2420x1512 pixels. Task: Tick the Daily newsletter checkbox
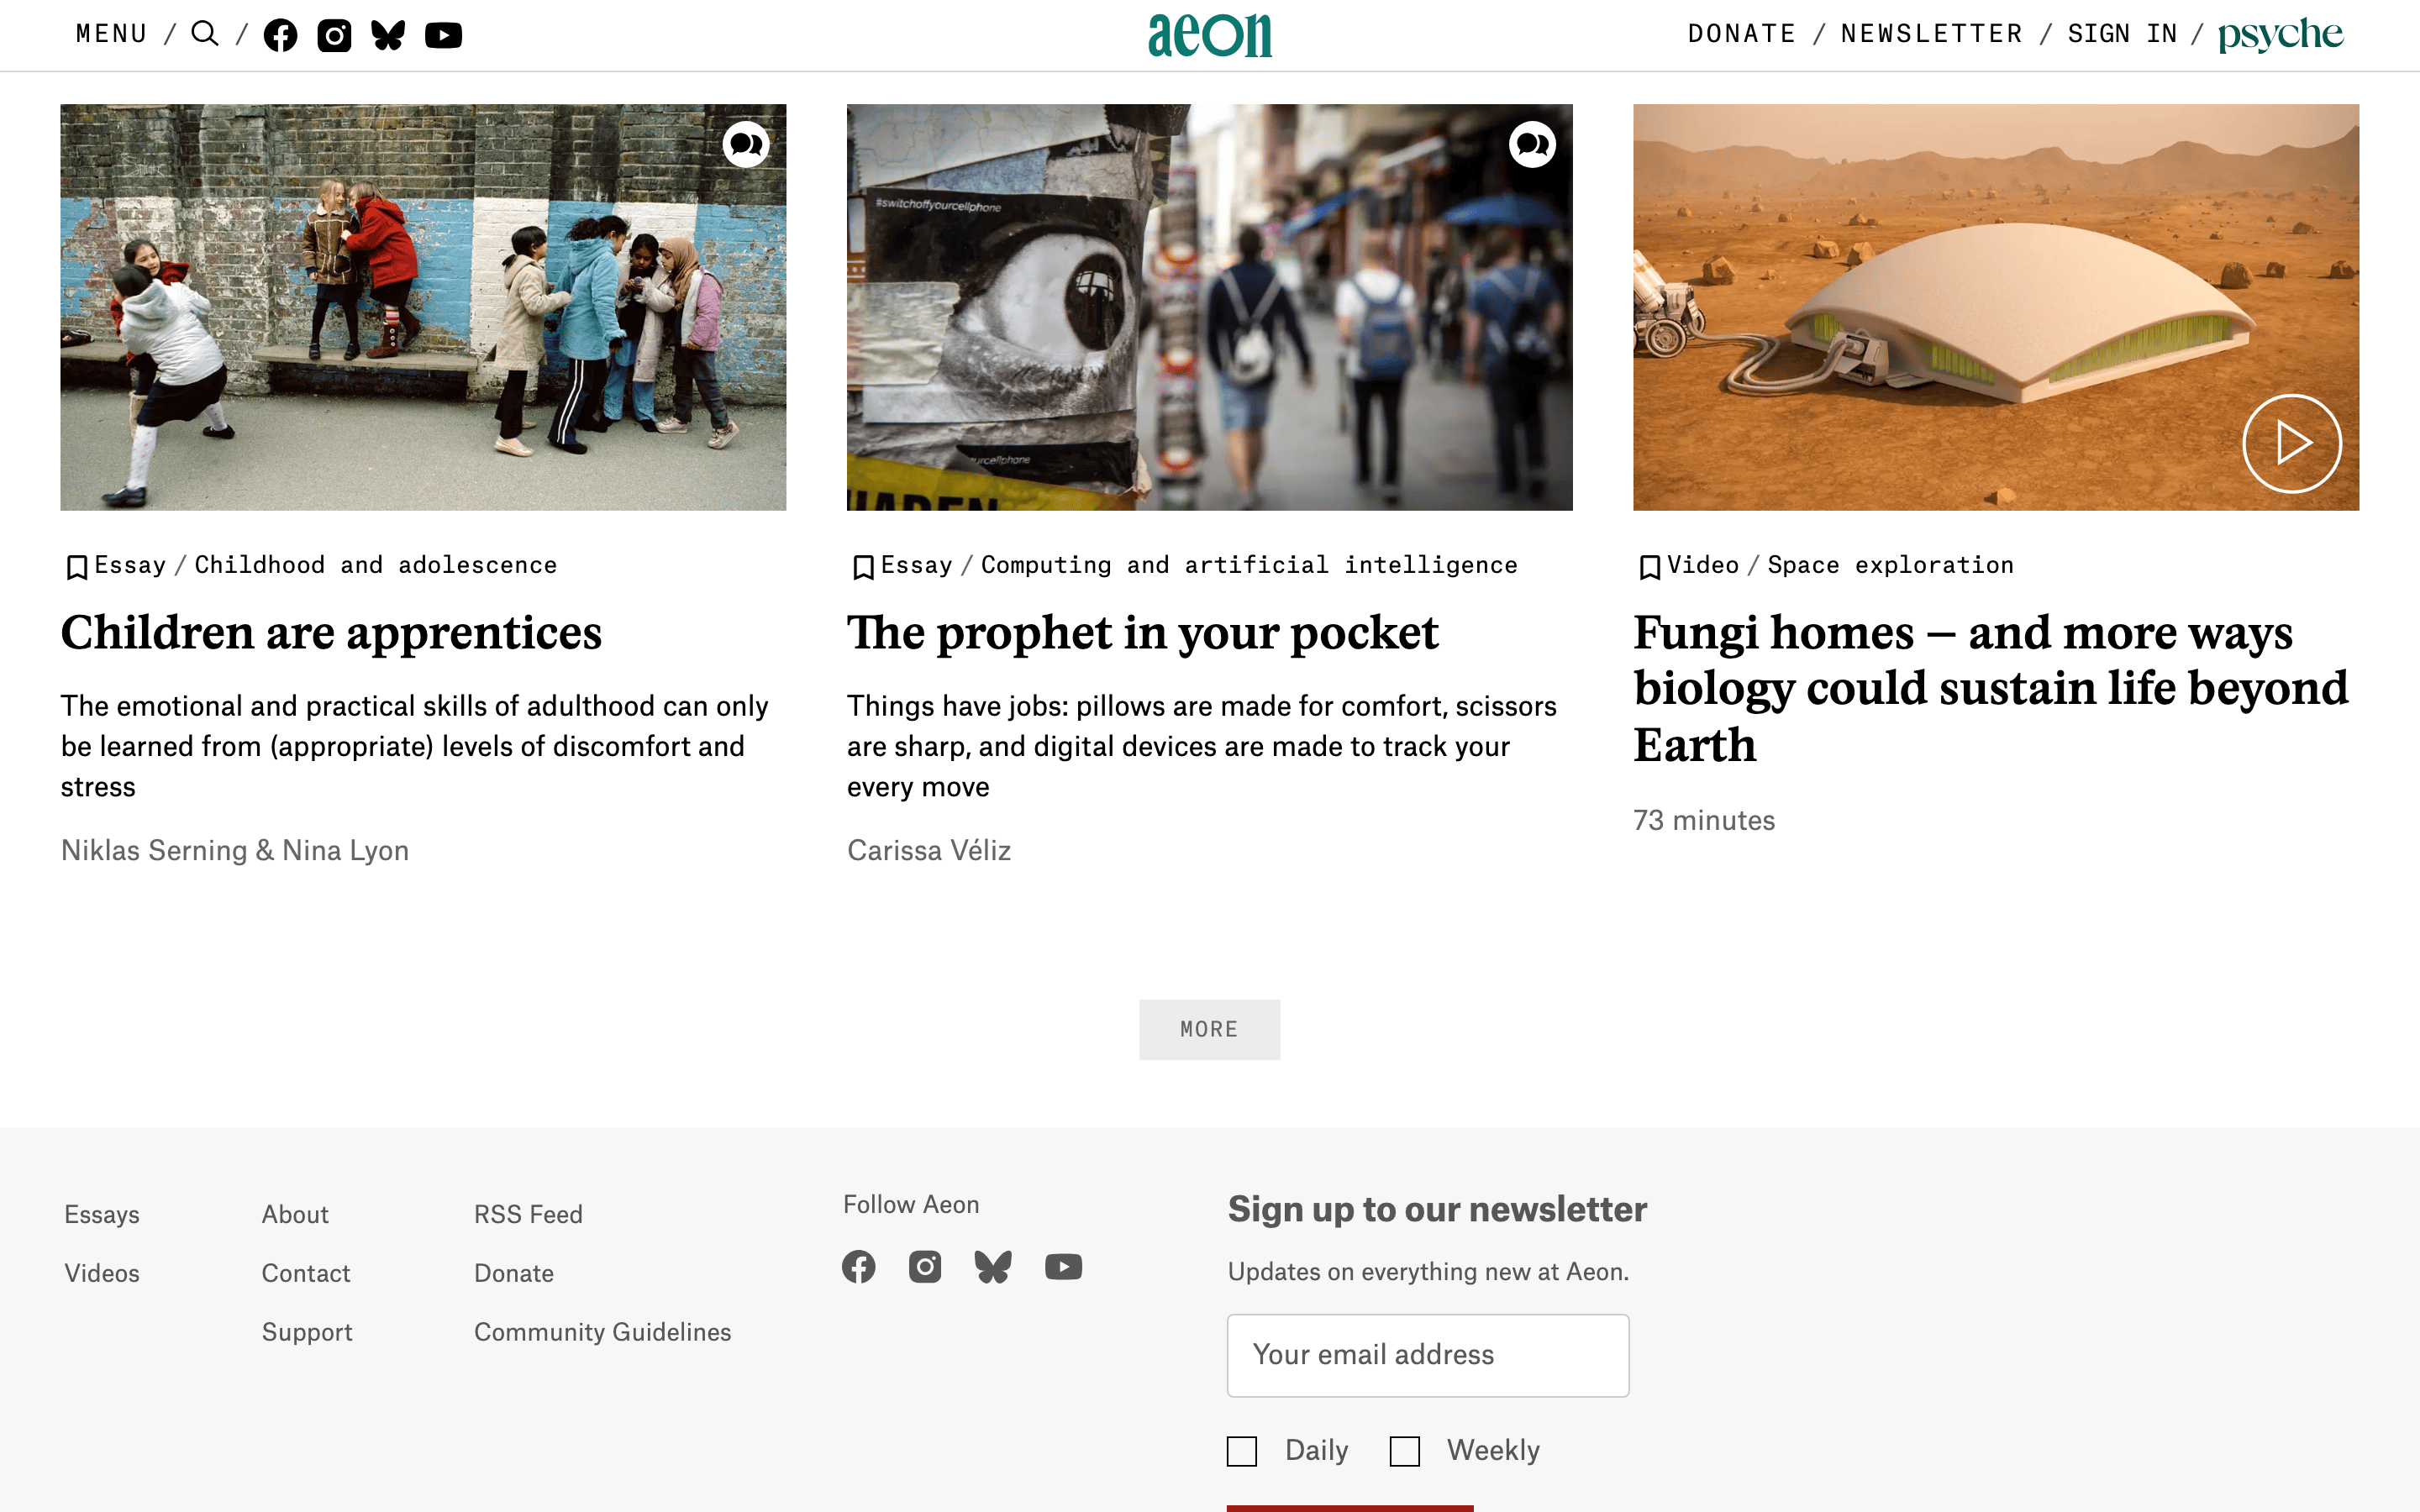point(1242,1451)
